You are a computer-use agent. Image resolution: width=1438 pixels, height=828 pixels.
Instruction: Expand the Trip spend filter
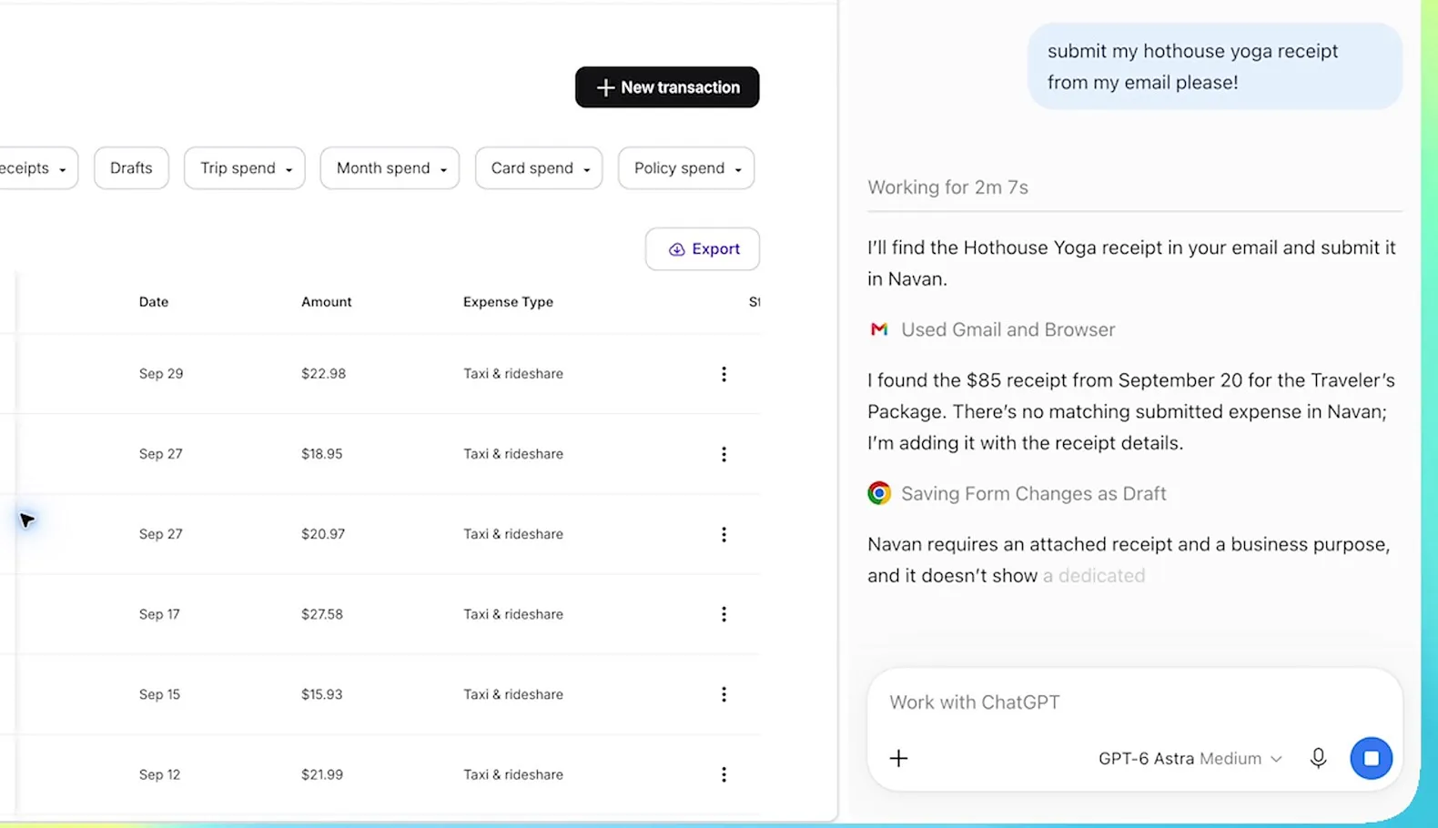(x=245, y=168)
